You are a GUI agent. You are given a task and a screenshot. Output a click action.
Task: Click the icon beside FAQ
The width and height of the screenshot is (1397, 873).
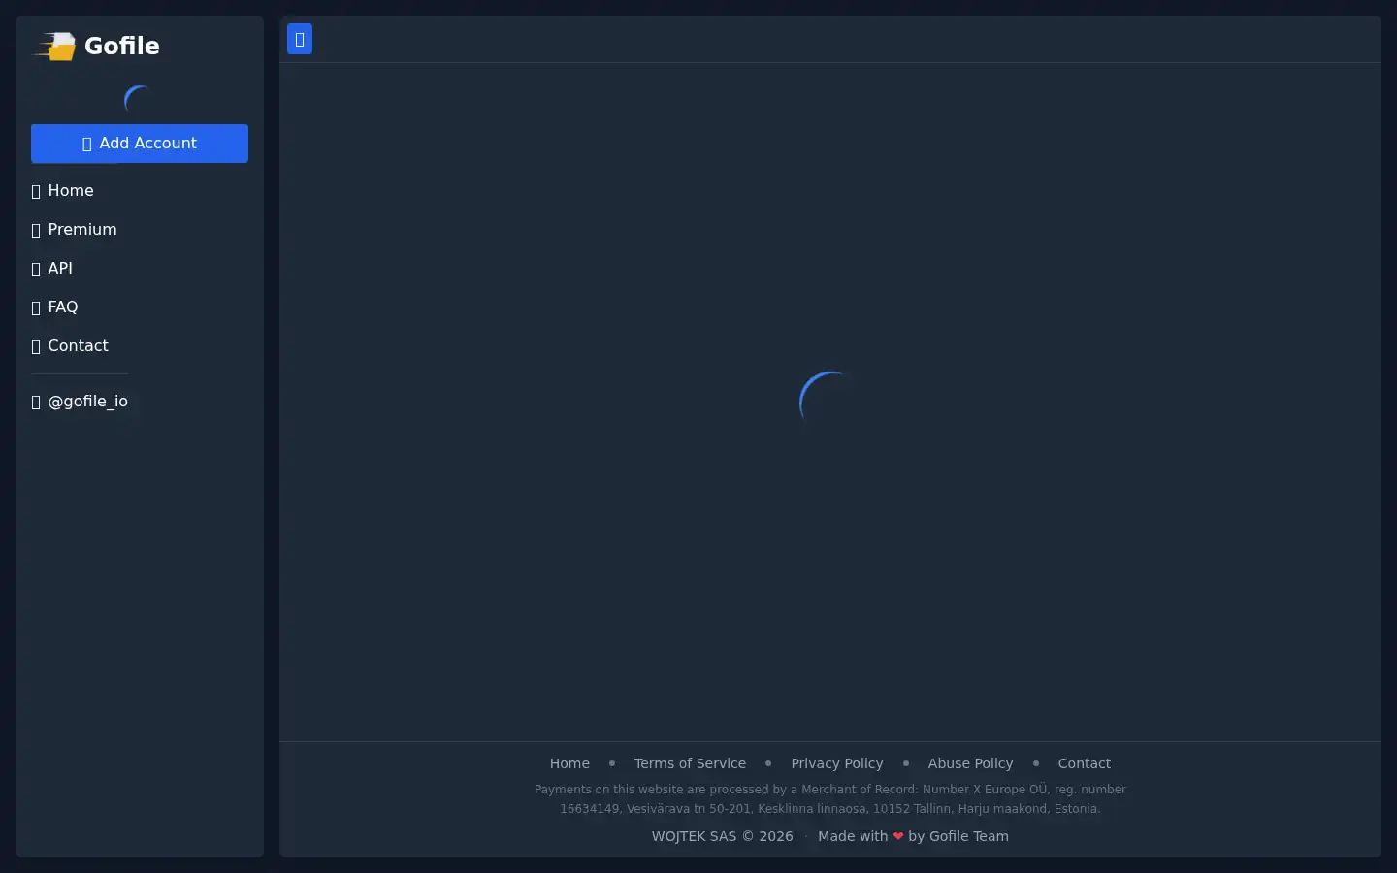(36, 307)
